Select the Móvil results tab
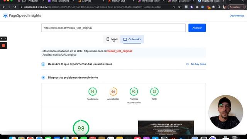This screenshot has width=247, height=139. [x=112, y=39]
